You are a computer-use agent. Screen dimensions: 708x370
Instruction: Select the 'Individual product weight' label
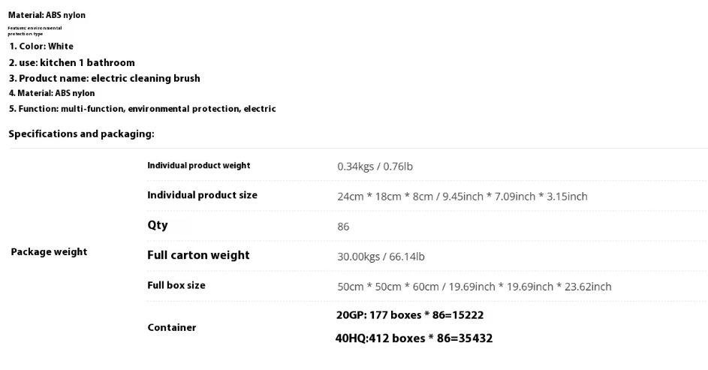tap(199, 166)
